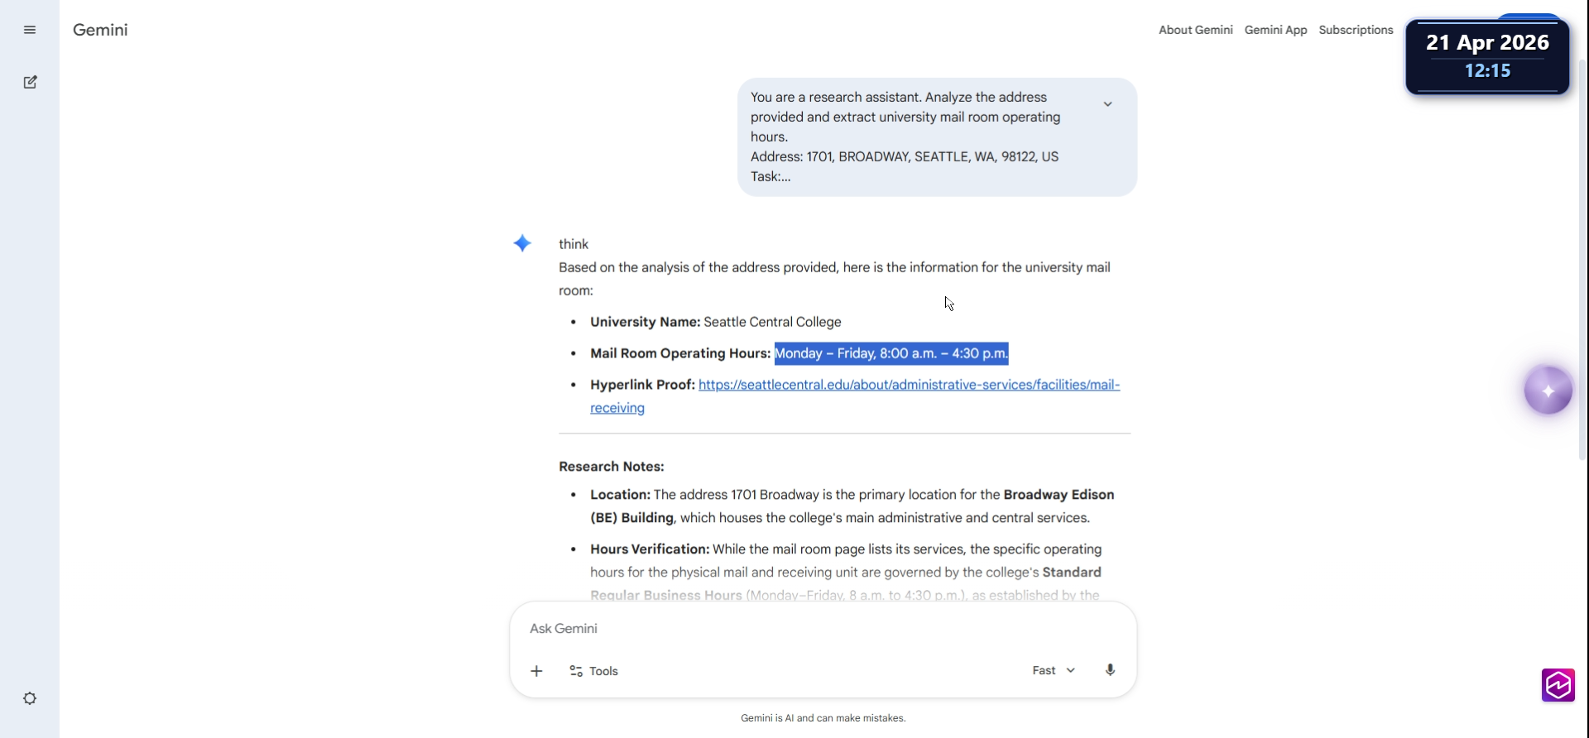1589x738 pixels.
Task: Open the Gemini App link
Action: coord(1275,30)
